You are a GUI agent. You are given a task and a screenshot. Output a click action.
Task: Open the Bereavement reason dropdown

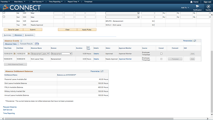pos(61,54)
